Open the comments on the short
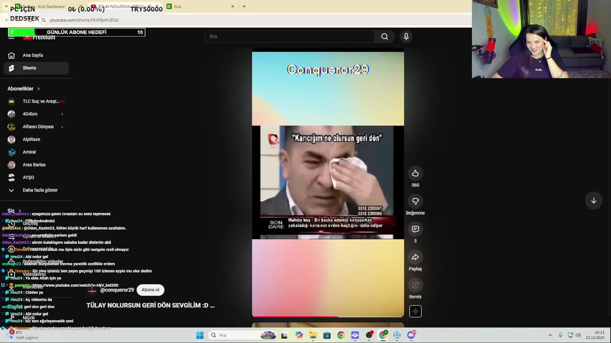Screen dimensions: 611x343 (x=415, y=229)
